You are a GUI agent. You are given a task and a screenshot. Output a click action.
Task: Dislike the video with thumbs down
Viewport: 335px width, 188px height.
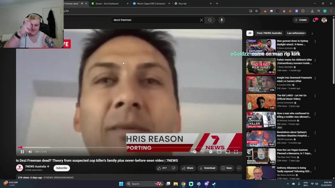pyautogui.click(x=173, y=168)
